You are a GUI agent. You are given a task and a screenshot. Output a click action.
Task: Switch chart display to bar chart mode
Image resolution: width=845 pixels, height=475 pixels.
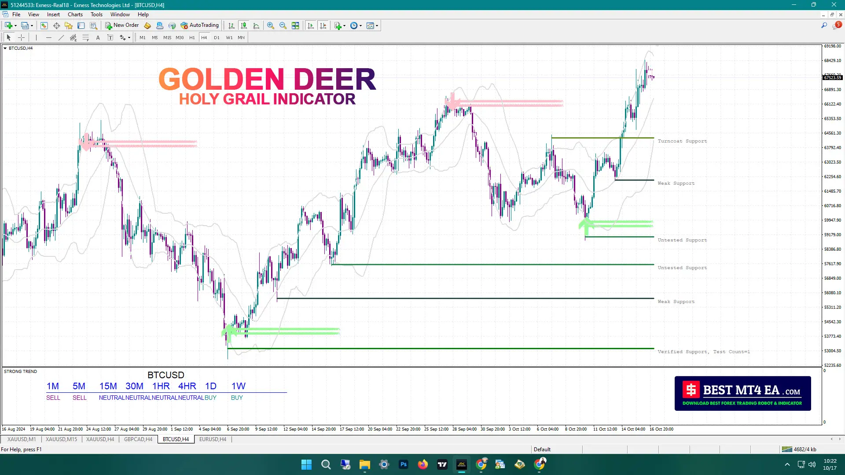[232, 25]
